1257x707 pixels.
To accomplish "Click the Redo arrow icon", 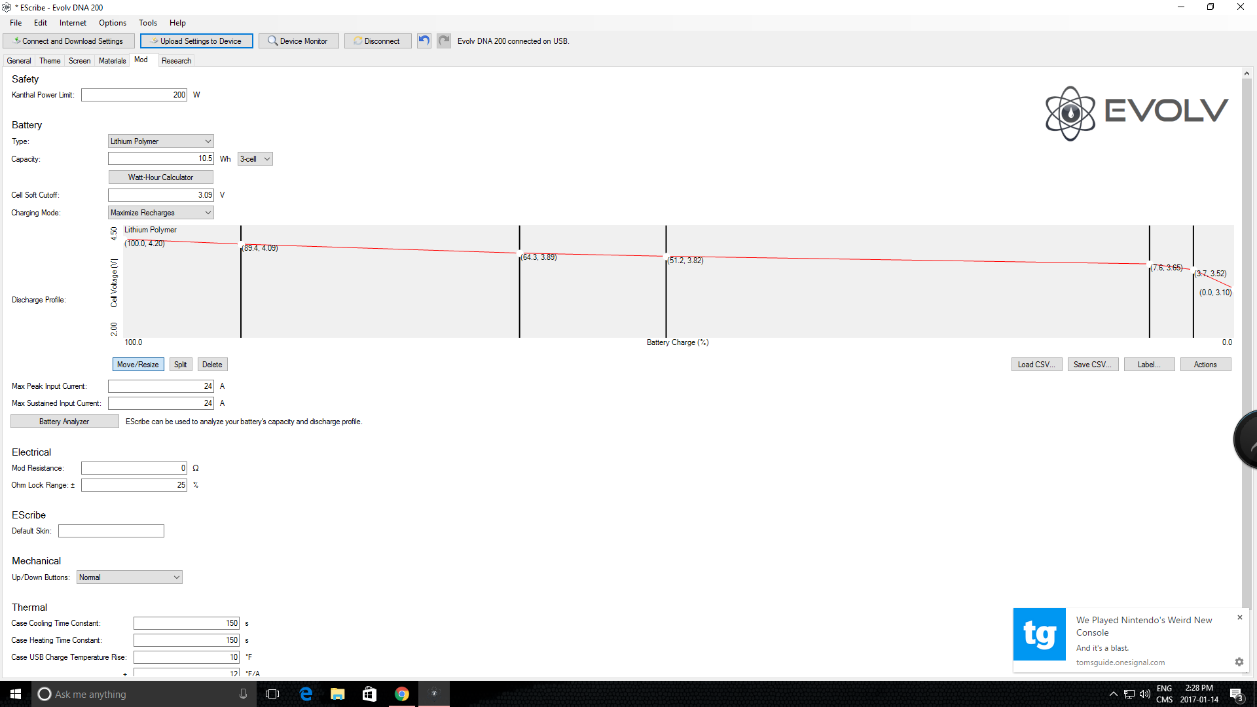I will point(444,41).
